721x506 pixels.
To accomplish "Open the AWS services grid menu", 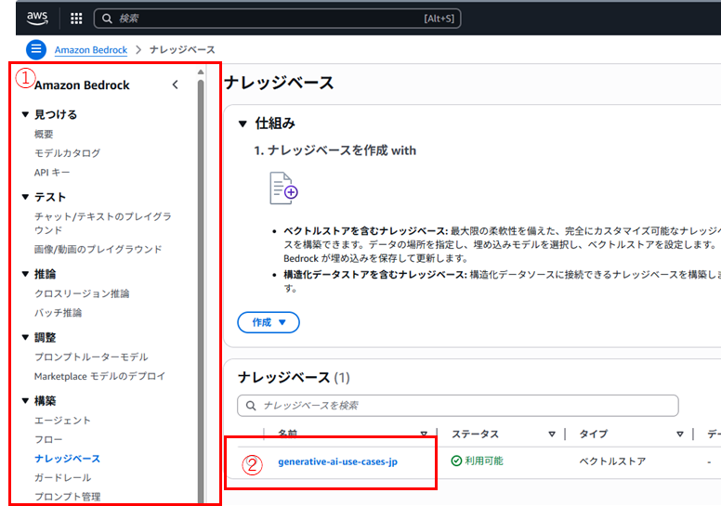I will [76, 19].
